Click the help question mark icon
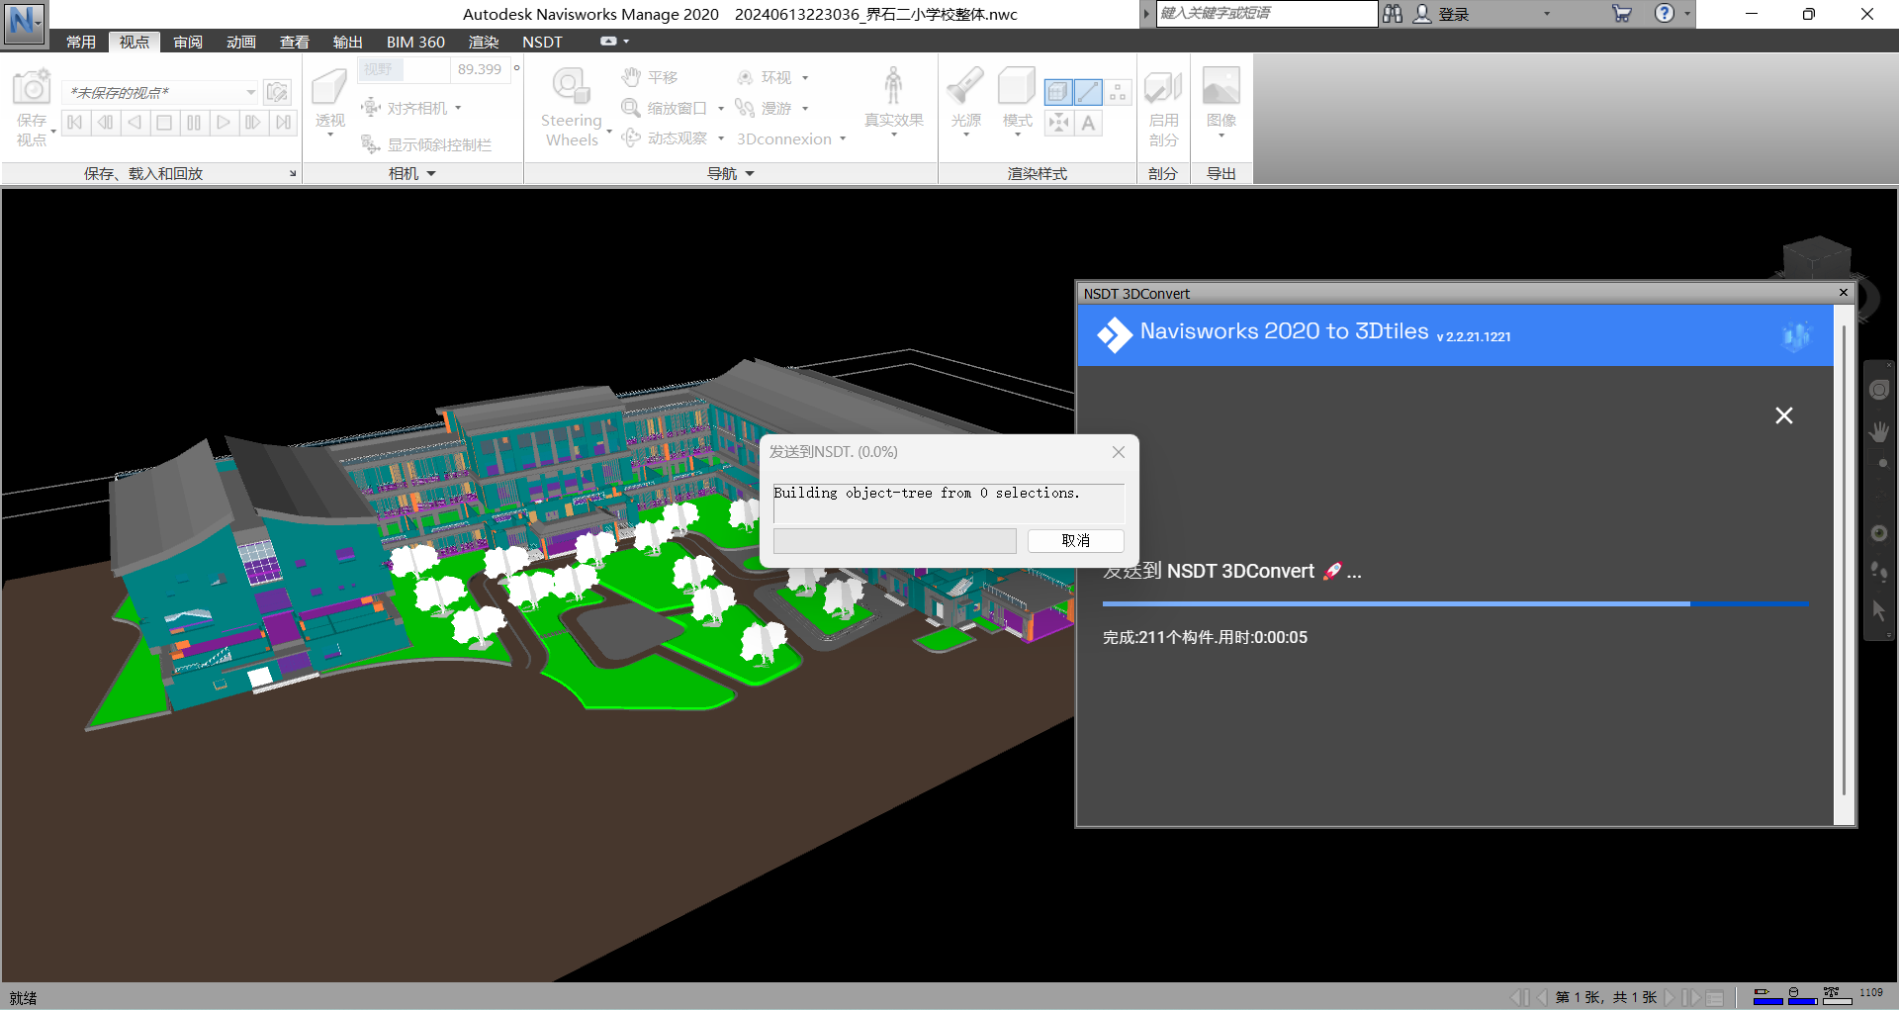 tap(1665, 13)
